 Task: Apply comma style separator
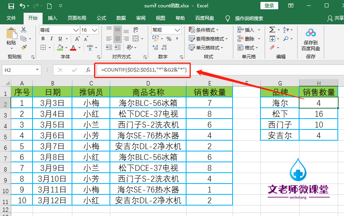177,39
